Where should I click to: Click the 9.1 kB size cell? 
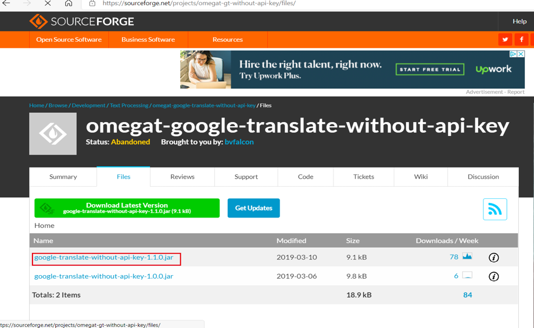tap(357, 257)
